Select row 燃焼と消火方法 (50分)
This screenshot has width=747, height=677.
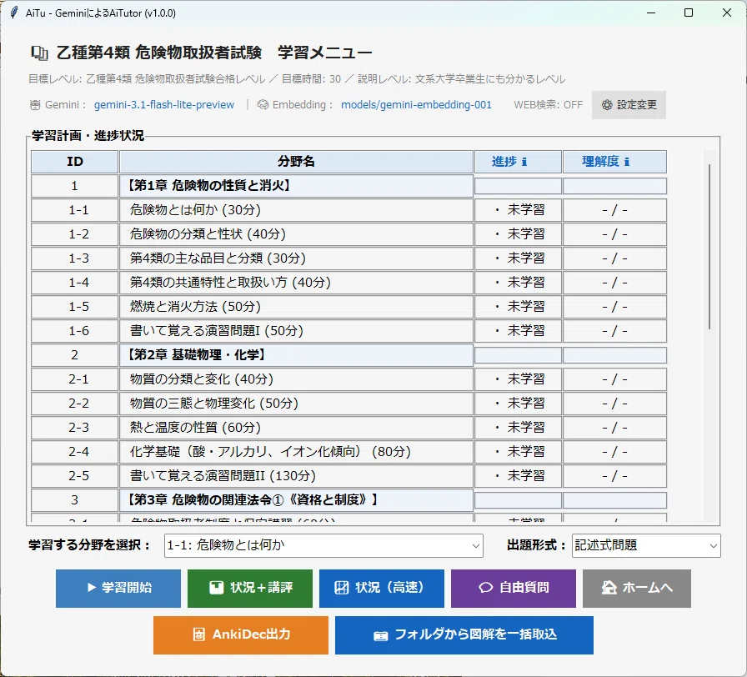[x=296, y=307]
